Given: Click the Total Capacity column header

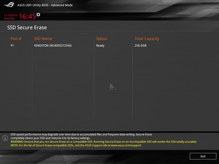Looking at the screenshot, I should (x=147, y=39).
